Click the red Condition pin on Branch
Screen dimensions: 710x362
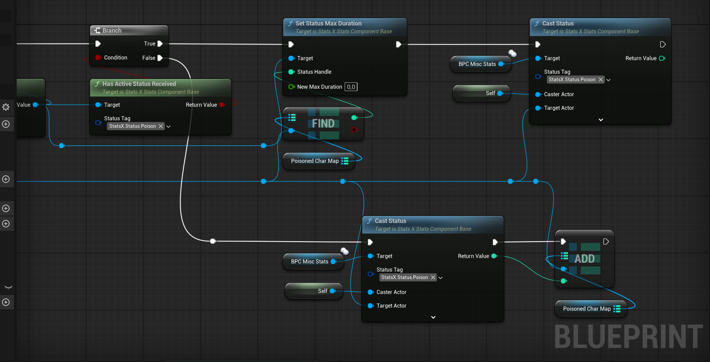(x=98, y=57)
